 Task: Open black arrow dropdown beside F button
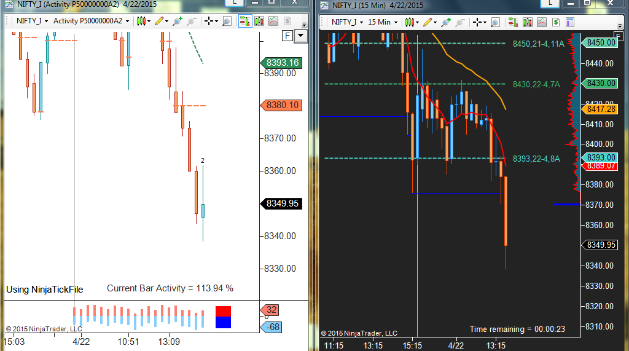(x=301, y=36)
